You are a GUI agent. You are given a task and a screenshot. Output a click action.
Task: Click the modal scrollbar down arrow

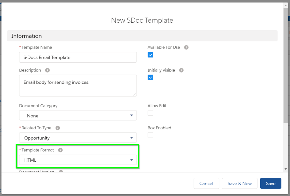pyautogui.click(x=285, y=168)
